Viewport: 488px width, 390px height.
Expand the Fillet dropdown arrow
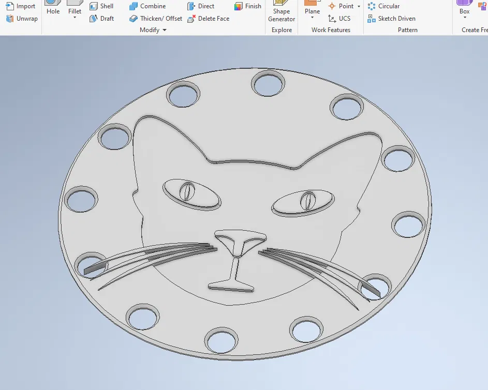(x=75, y=18)
